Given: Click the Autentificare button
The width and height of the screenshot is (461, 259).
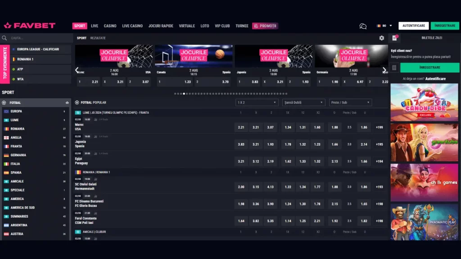Looking at the screenshot, I should [414, 26].
